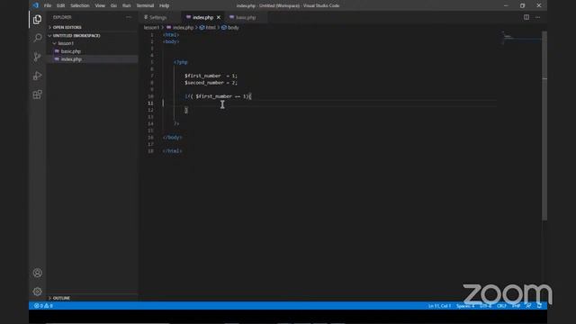Change UTF-8 encoding in status bar
Image resolution: width=576 pixels, height=324 pixels.
coord(485,306)
